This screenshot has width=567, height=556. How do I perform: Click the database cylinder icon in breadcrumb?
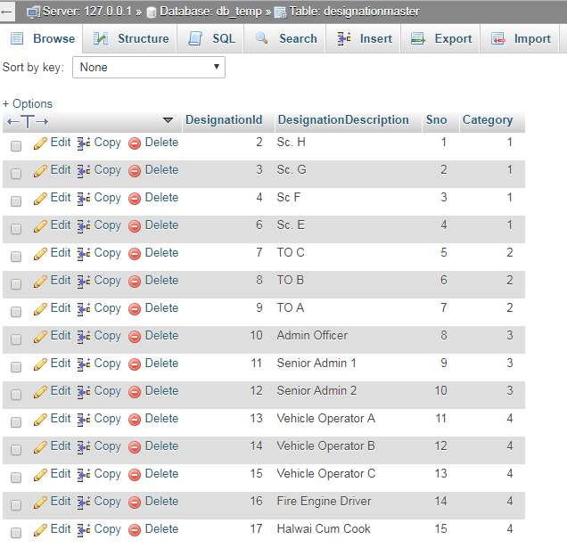152,12
